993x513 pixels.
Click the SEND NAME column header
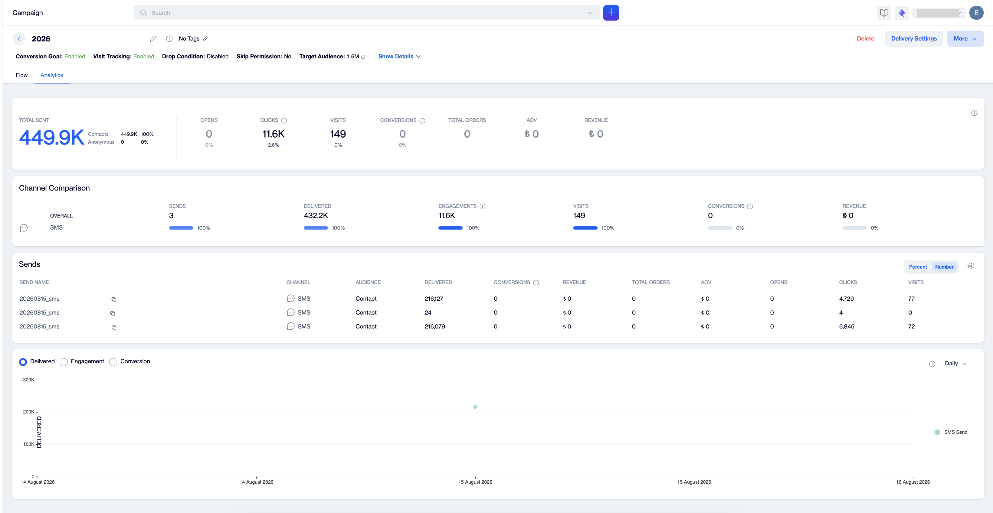[x=34, y=282]
